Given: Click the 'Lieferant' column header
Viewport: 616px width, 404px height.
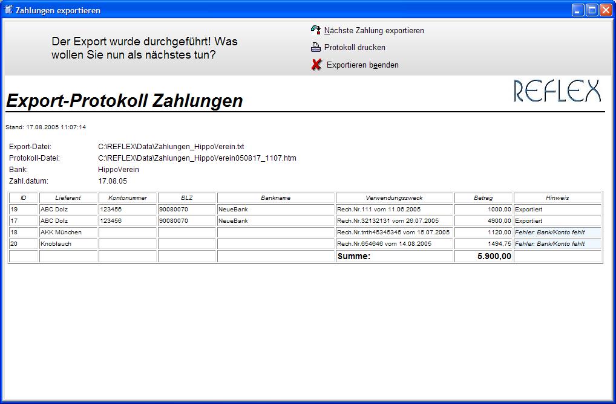Looking at the screenshot, I should pos(68,198).
